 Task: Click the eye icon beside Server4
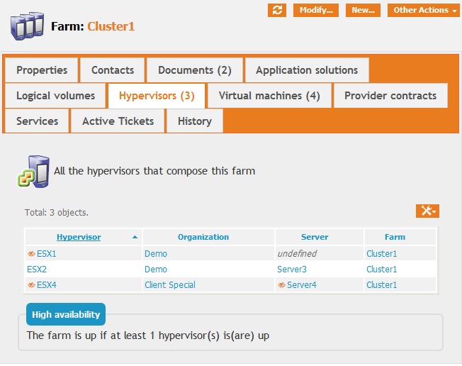281,285
